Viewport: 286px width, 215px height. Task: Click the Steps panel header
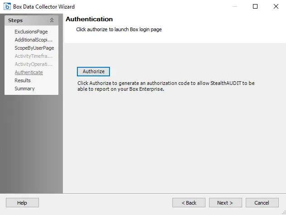click(31, 20)
